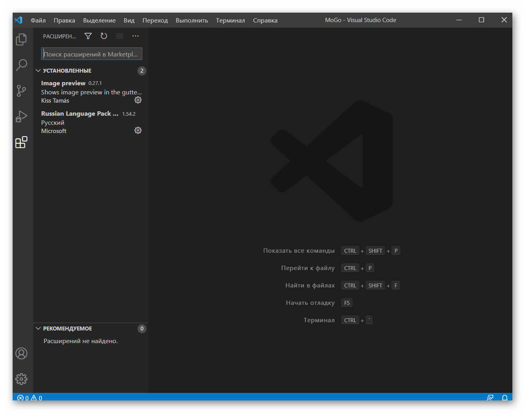Click the 'Терминал' shortcut label in editor
Image resolution: width=525 pixels, height=413 pixels.
tap(319, 320)
